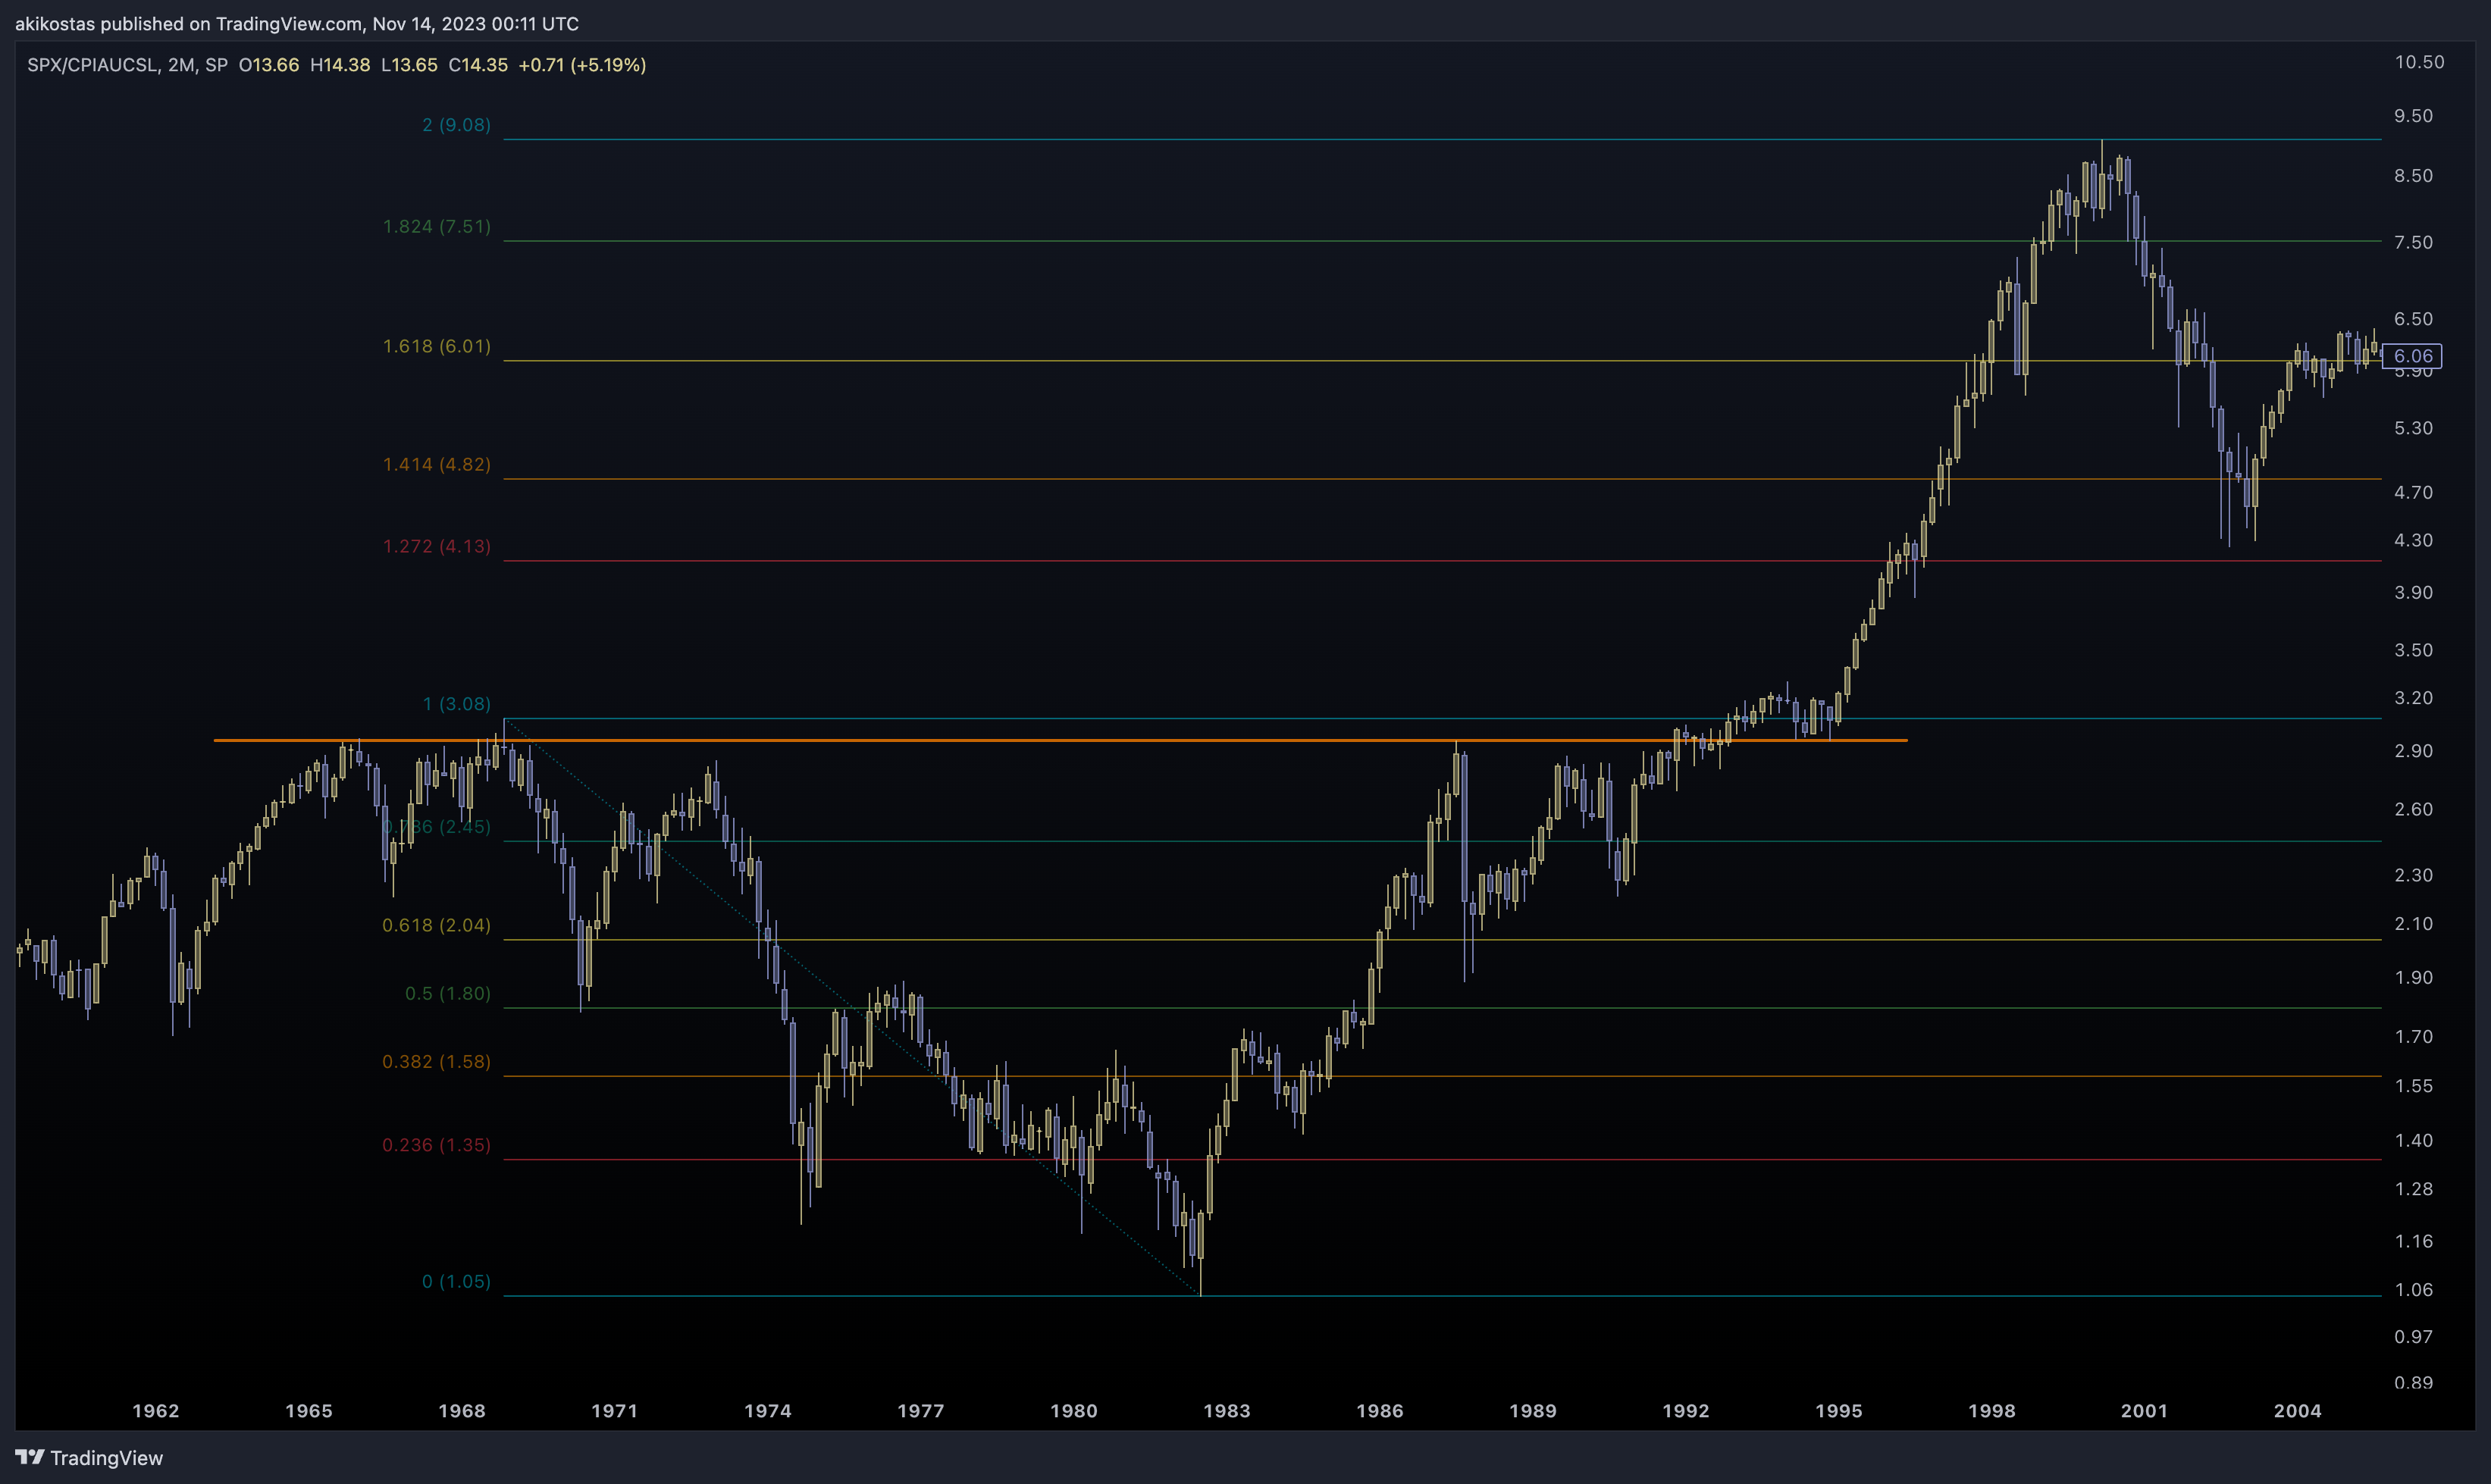Click the 0.89 price axis label
Viewport: 2491px width, 1484px height.
point(2413,1383)
